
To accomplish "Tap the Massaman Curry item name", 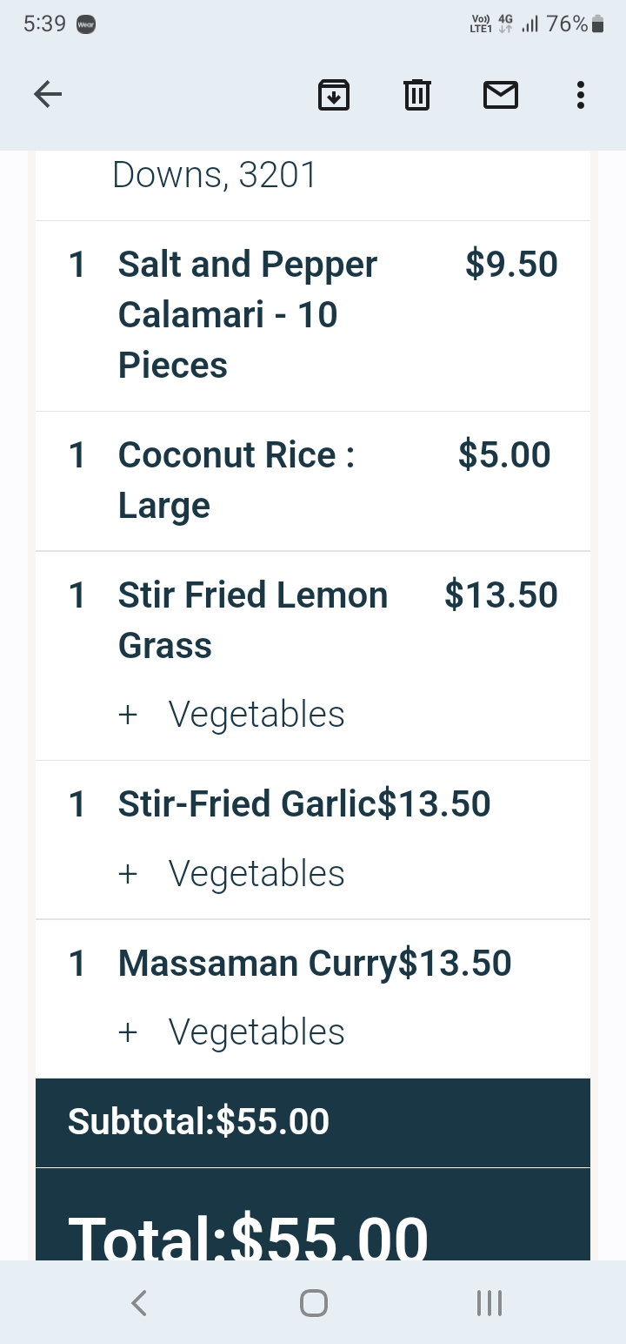I will click(257, 963).
